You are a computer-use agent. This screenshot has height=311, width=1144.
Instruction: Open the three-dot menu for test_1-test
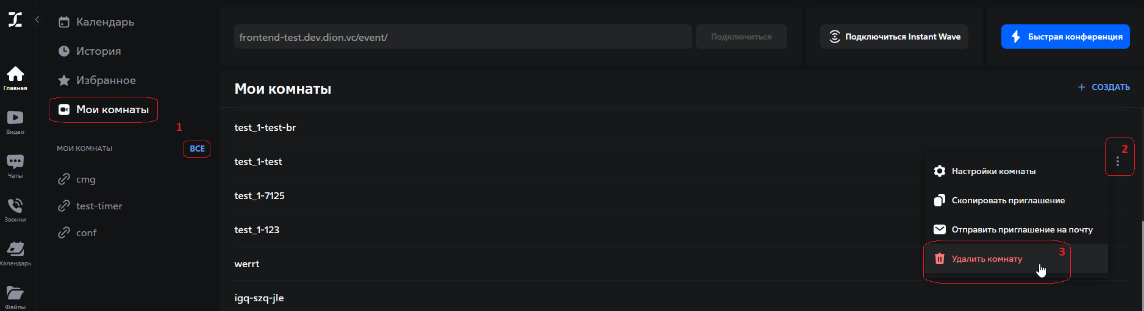pos(1117,161)
